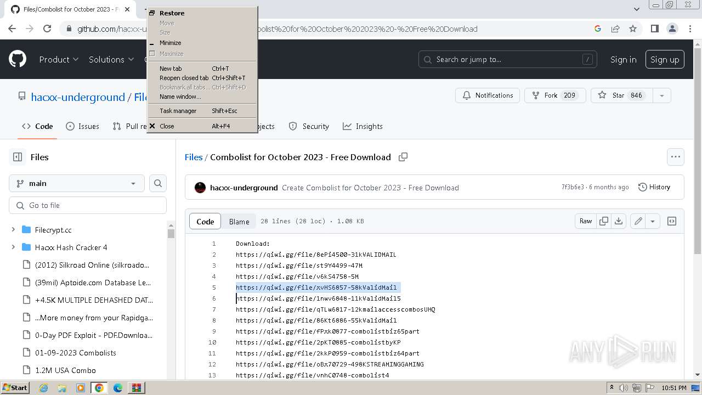The width and height of the screenshot is (702, 395).
Task: Click the Google icon in the address bar
Action: 598,29
